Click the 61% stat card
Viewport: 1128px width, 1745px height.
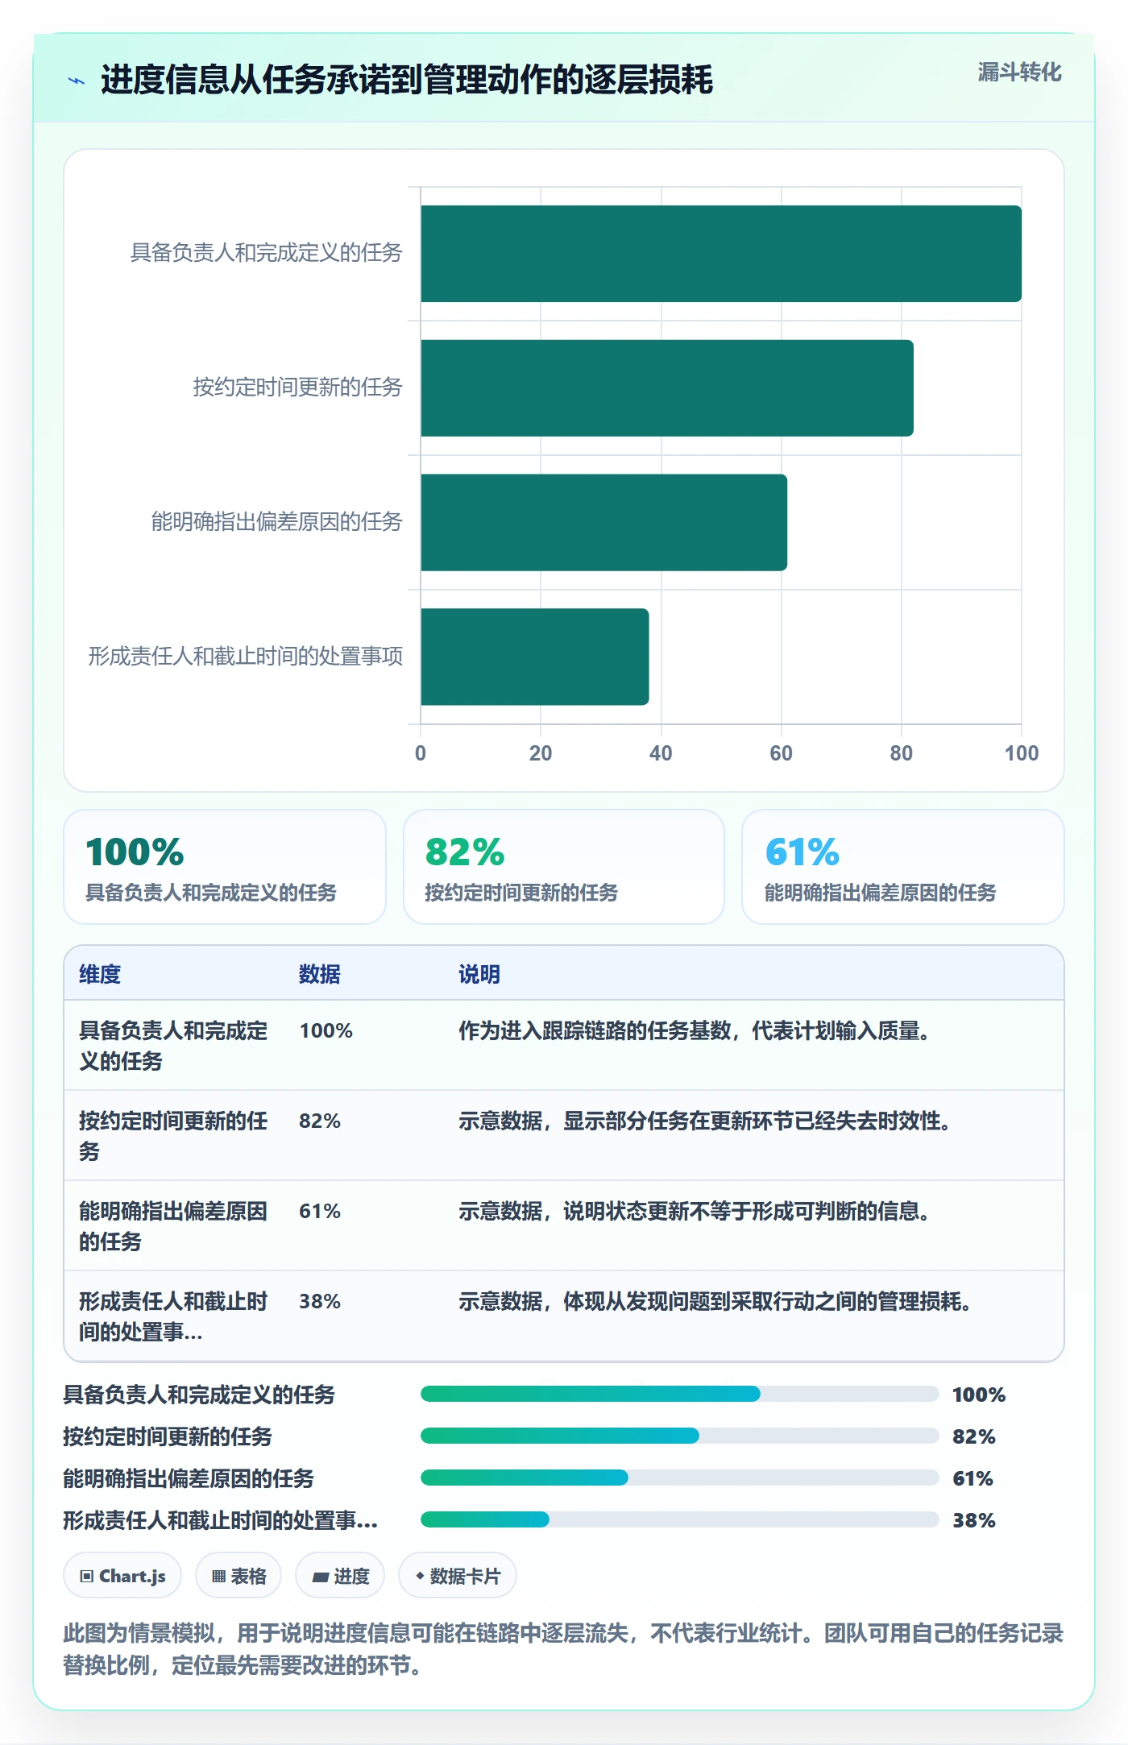(x=903, y=867)
